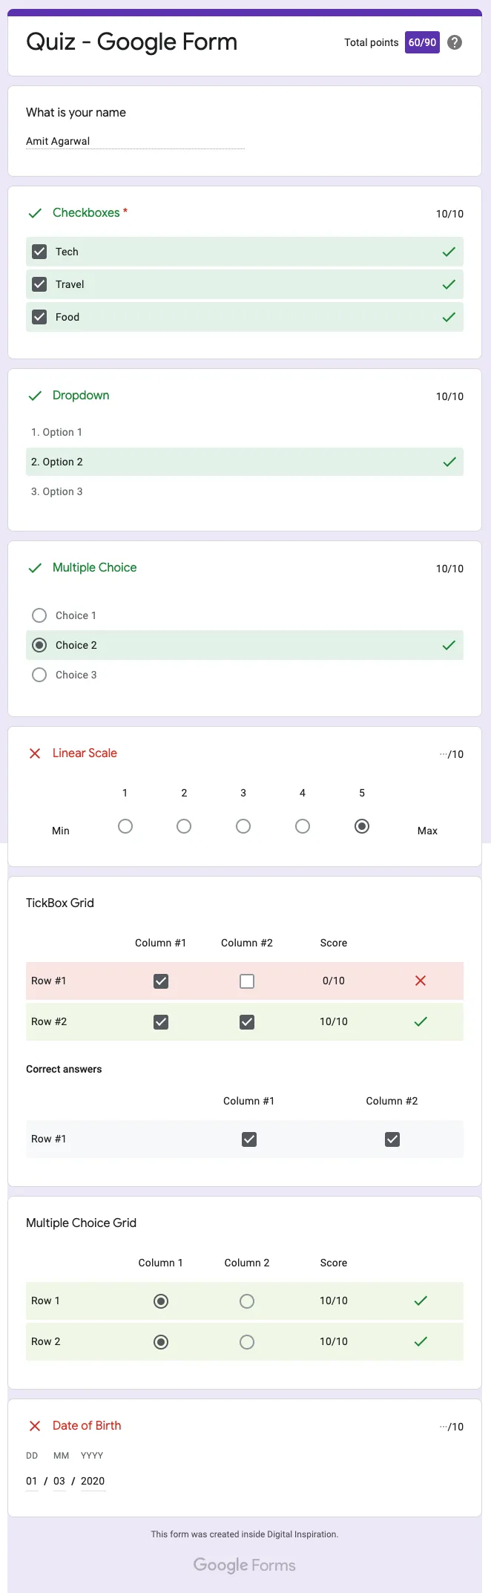Click the Google Forms logo at the bottom

point(244,1565)
